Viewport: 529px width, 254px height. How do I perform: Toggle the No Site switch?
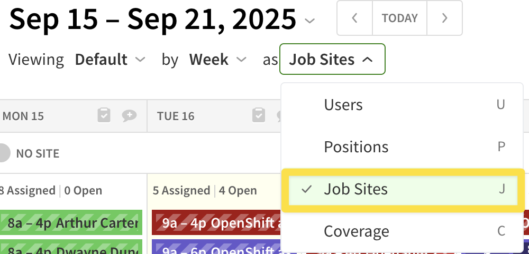pyautogui.click(x=4, y=153)
